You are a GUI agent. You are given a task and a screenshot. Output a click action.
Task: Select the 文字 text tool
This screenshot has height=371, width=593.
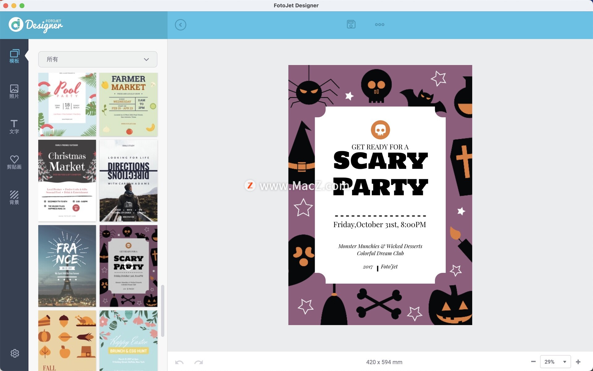tap(14, 127)
